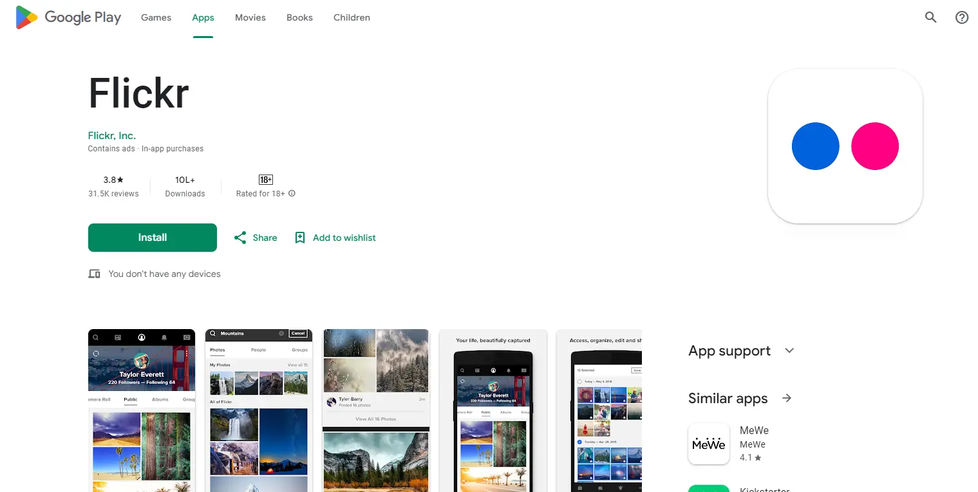
Task: Click the Flickr app title heading
Action: pos(139,93)
